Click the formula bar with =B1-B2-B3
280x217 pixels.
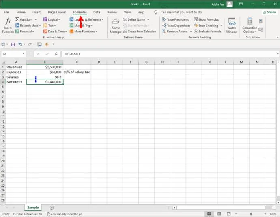[168, 54]
